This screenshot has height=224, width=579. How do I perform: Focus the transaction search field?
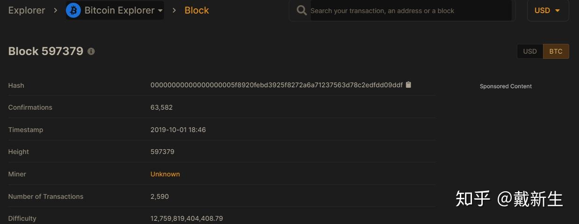point(409,11)
